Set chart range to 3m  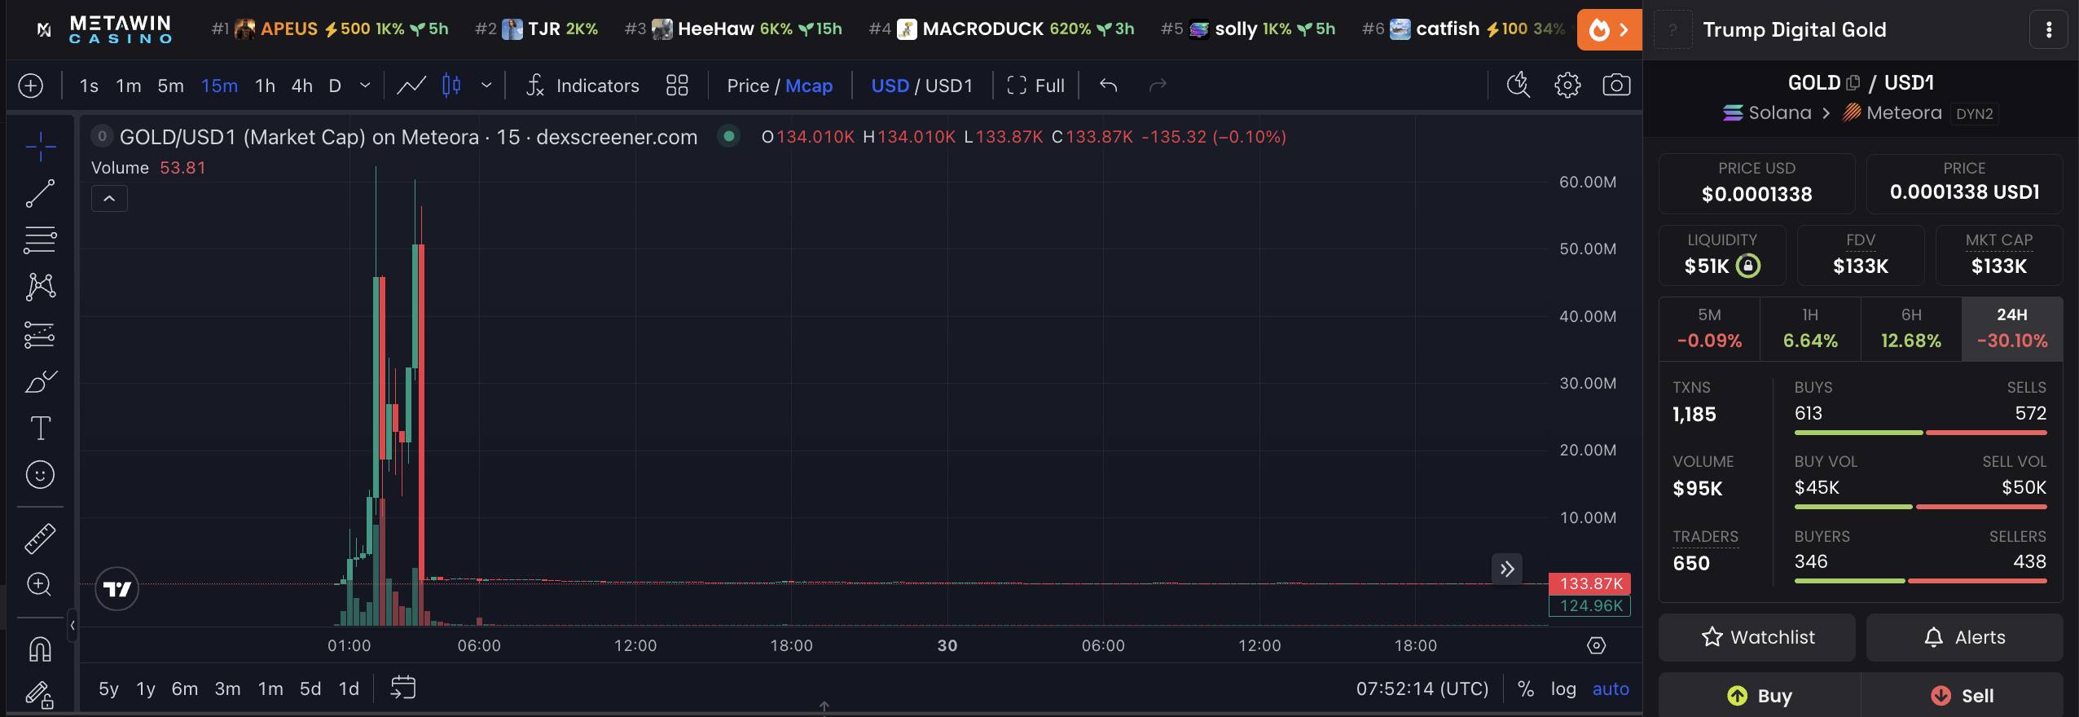coord(227,688)
